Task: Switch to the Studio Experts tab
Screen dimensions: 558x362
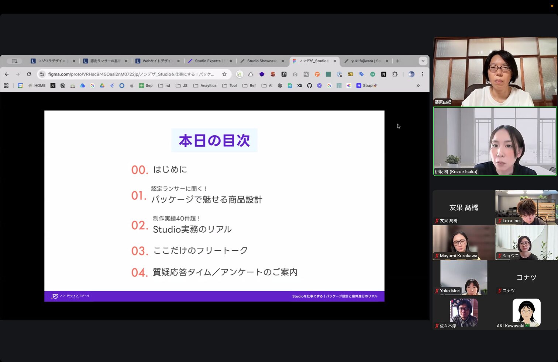Action: (x=207, y=61)
